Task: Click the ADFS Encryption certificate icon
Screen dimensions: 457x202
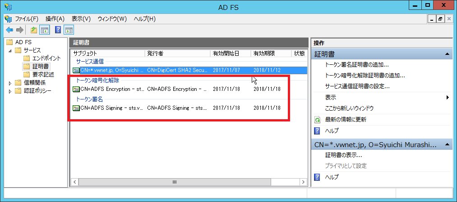Action: 76,89
